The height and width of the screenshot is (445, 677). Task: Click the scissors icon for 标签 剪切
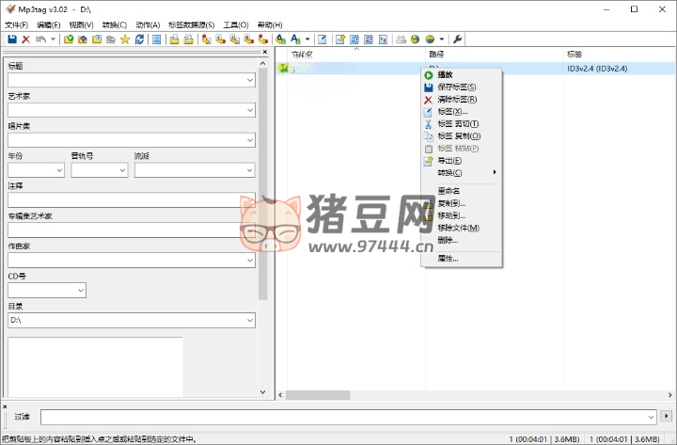[429, 123]
